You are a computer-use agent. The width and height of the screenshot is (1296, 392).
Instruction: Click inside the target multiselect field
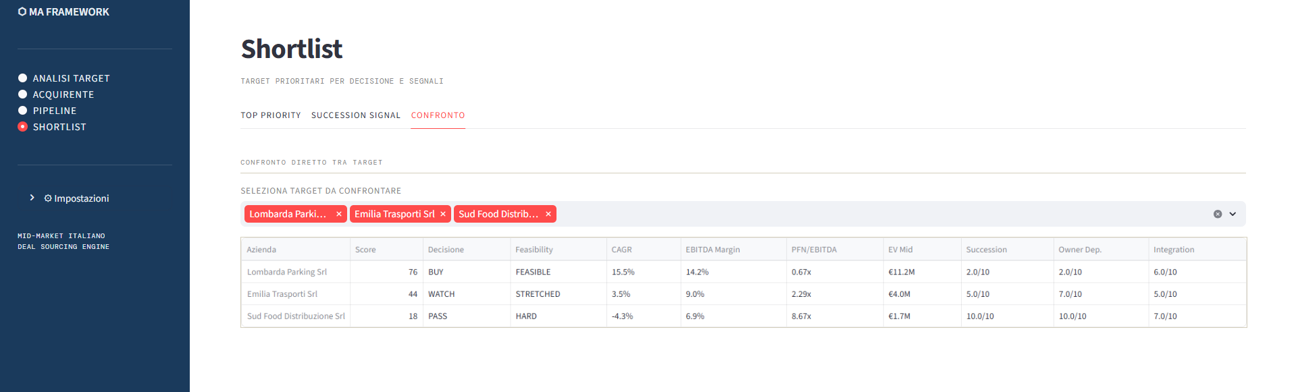(878, 214)
